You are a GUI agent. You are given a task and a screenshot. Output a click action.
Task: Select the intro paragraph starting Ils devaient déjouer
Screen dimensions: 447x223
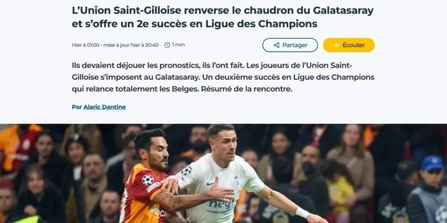coord(223,77)
